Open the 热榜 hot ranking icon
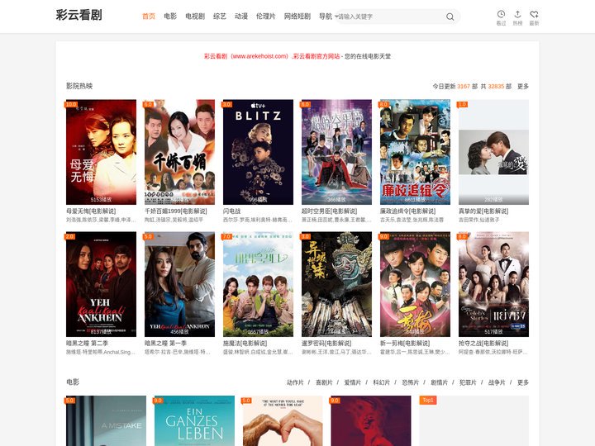Viewport: 595px width, 446px height. pos(517,17)
